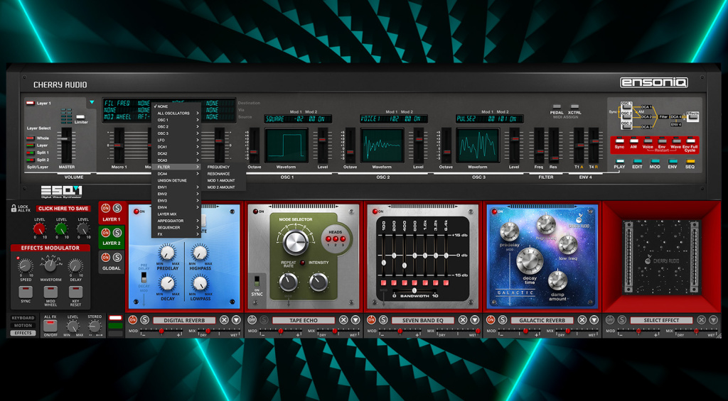Click the Galactic Reverb decay time knob
Viewport: 728px width, 401px height.
coord(530,260)
